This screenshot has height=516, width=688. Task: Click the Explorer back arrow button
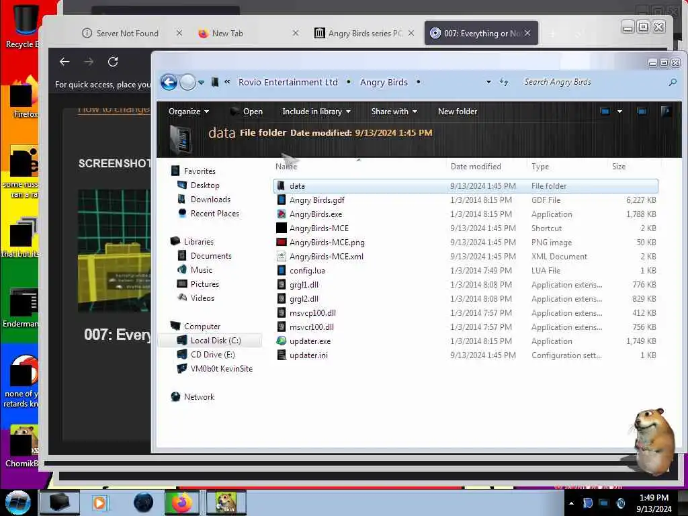tap(169, 82)
